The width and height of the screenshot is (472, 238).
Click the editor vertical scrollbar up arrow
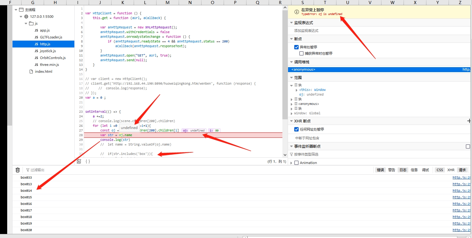click(x=285, y=7)
